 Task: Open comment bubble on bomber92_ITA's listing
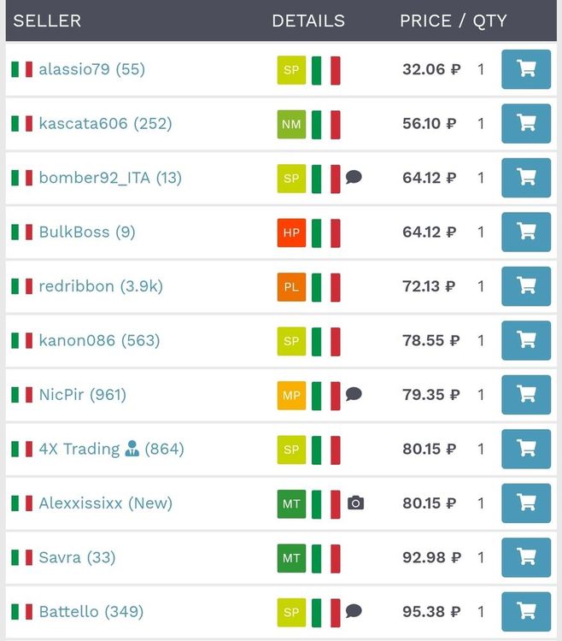click(x=354, y=178)
